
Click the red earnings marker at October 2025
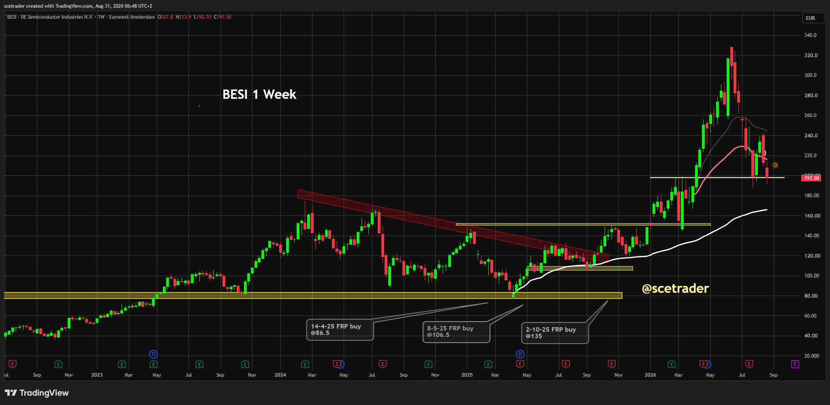(x=612, y=364)
